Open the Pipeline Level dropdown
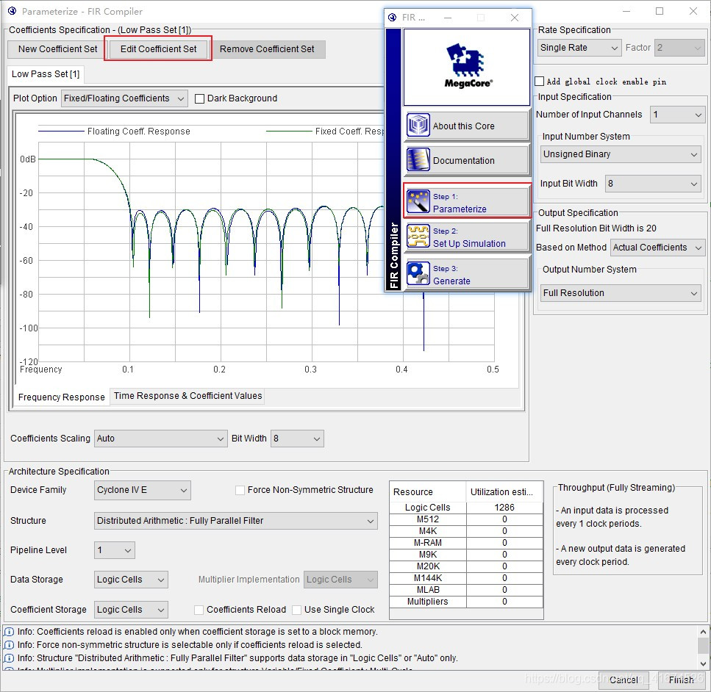 coord(114,550)
